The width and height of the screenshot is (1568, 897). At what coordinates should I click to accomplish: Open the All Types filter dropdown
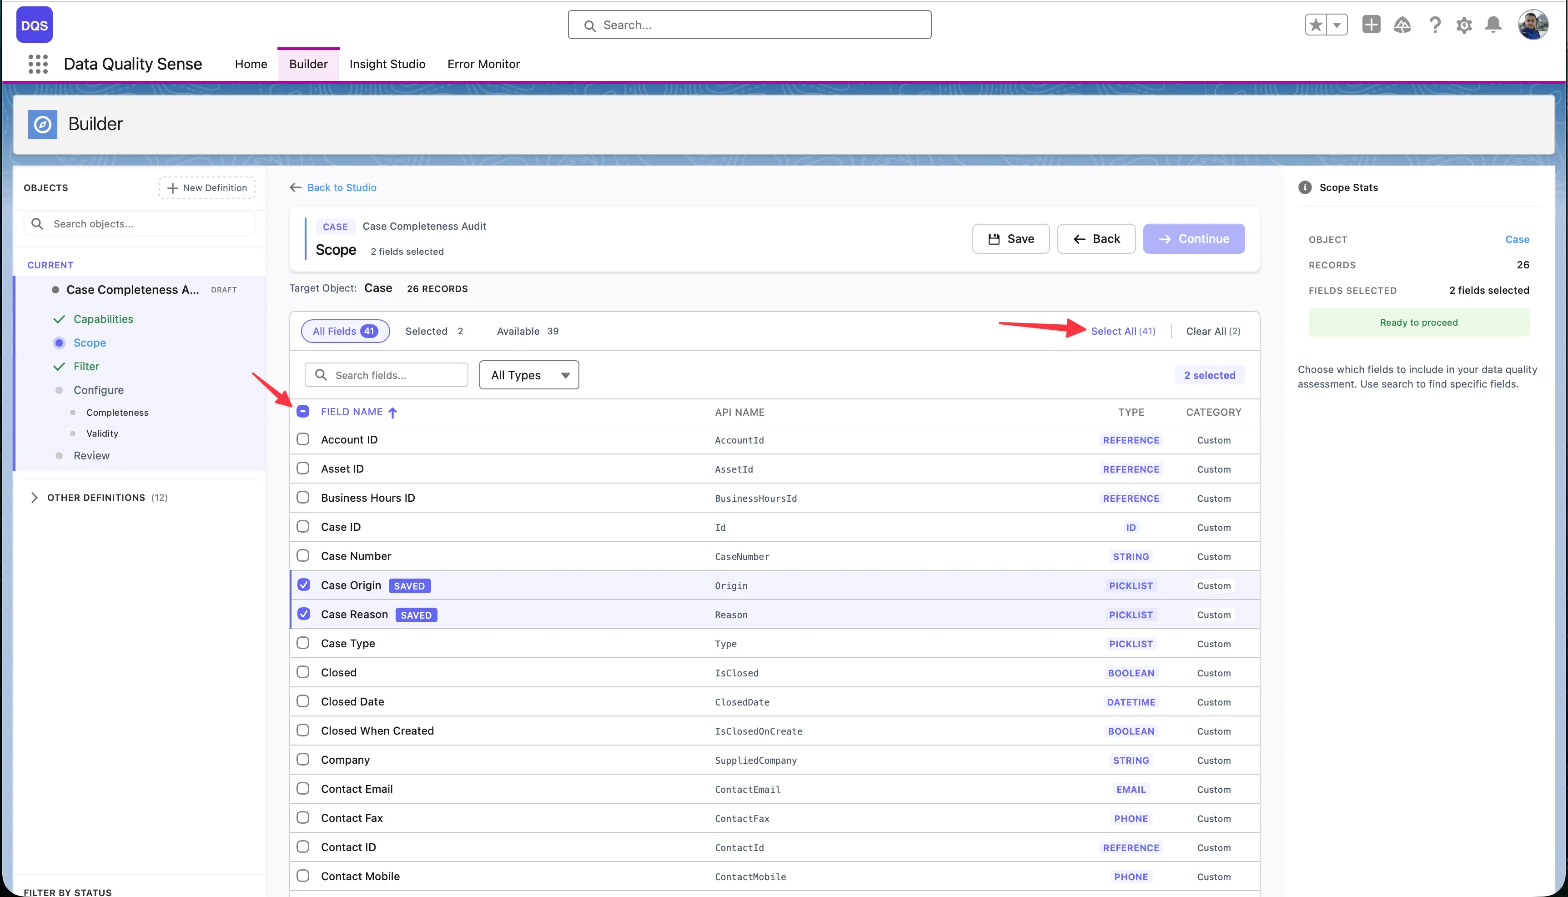tap(528, 374)
